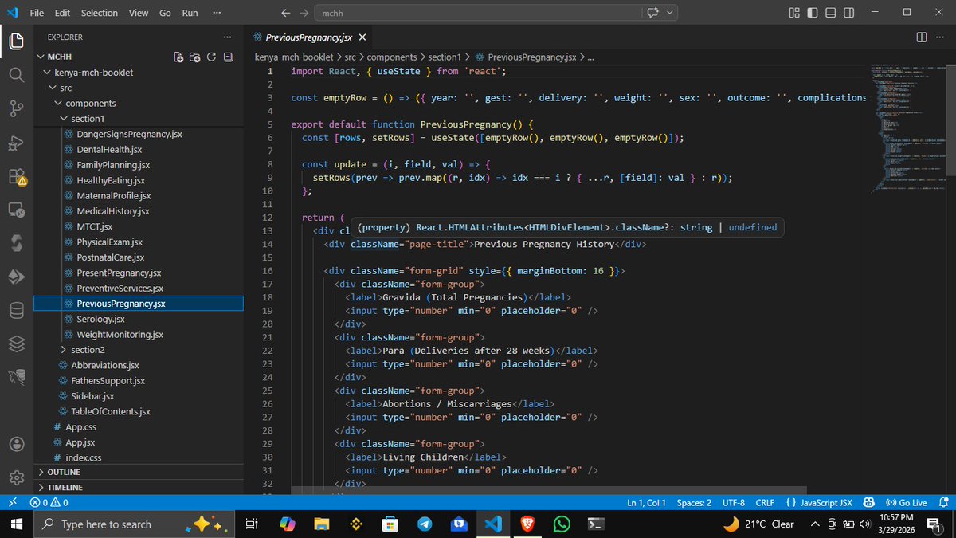Open the database cylinder icon in activity bar

point(16,310)
